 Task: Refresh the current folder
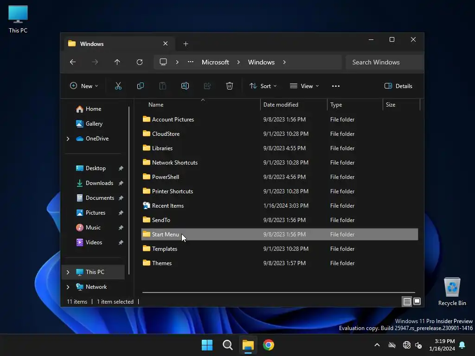tap(139, 62)
